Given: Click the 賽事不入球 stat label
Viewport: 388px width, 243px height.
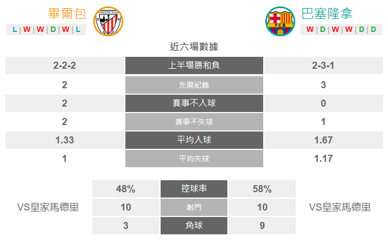Looking at the screenshot, I should pos(194,103).
